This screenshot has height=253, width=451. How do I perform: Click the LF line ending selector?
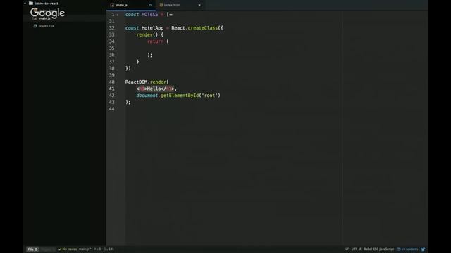pos(347,249)
